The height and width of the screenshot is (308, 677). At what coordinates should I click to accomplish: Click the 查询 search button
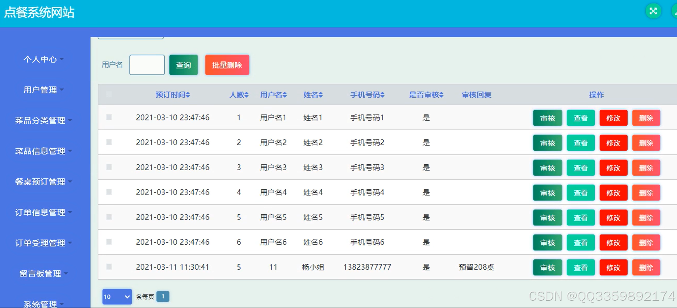tap(184, 65)
